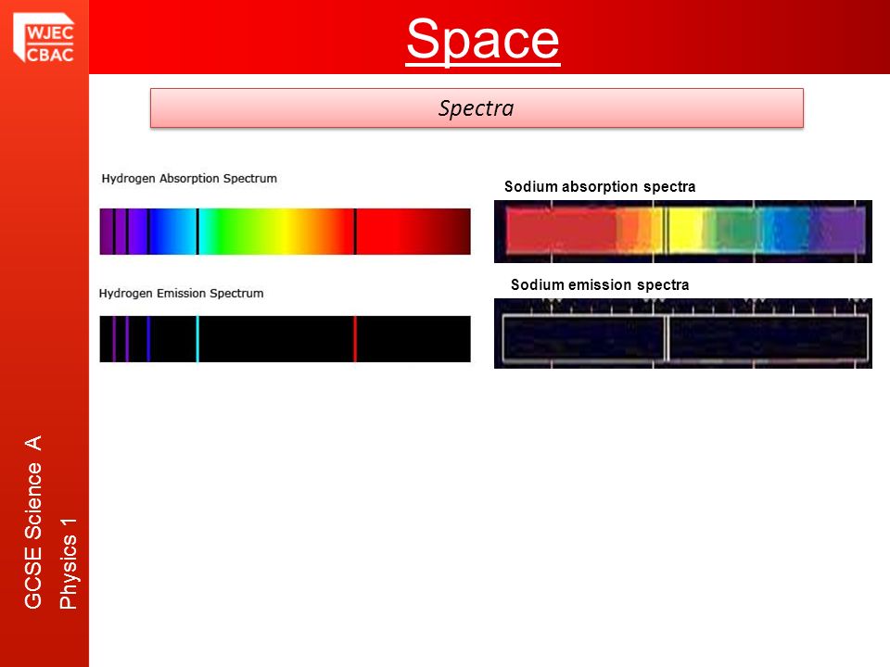Click the hydrogen emission spectrum image
Viewport: 890px width, 667px height.
[285, 339]
